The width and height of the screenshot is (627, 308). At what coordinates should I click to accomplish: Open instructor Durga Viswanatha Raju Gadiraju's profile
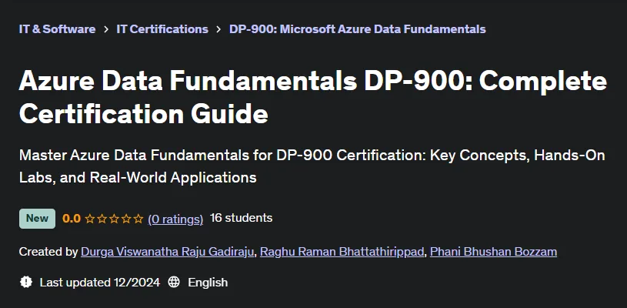tap(168, 252)
